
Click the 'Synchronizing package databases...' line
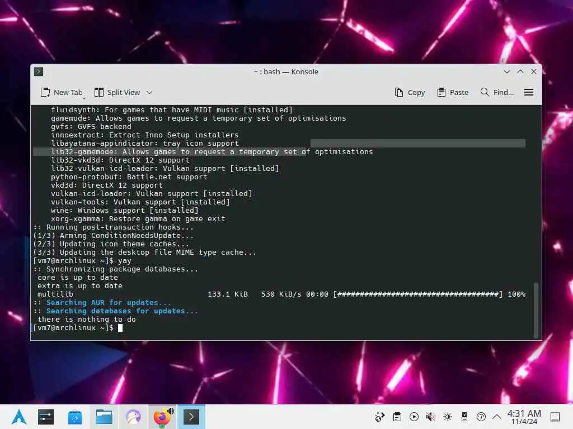pyautogui.click(x=115, y=269)
